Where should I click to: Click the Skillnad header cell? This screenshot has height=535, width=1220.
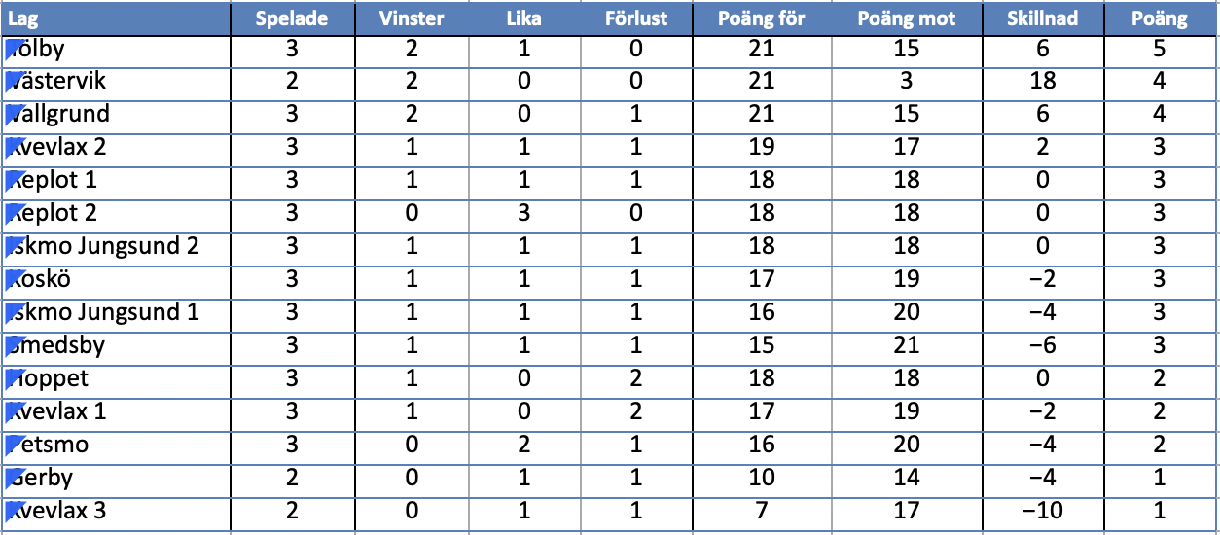(1042, 18)
